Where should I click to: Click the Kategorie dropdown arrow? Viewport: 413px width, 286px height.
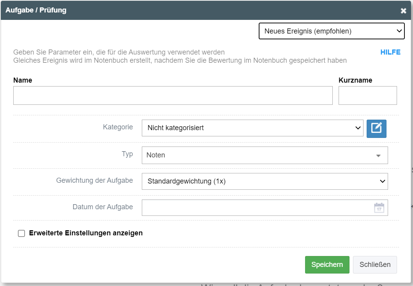click(358, 128)
